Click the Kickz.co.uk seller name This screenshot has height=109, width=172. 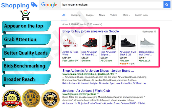(144, 61)
